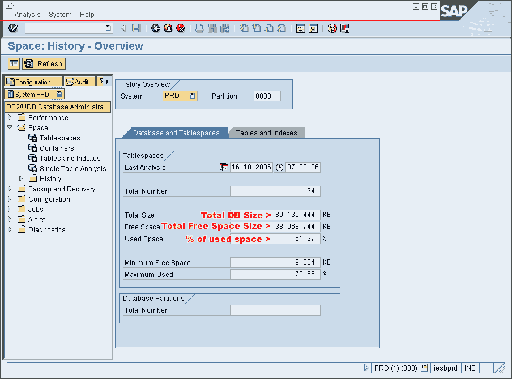Show more navigation buttons with the arrow
This screenshot has width=512, height=379.
[108, 82]
